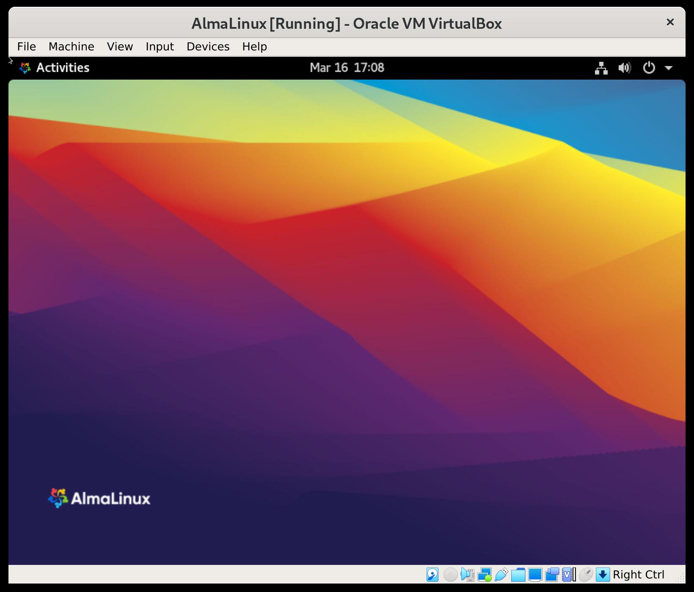
Task: Open the Activities overview in the guest
Action: click(63, 68)
